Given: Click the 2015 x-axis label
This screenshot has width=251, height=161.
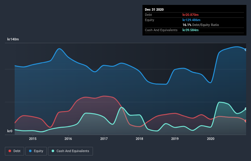Looking at the screenshot, I should pos(33,139).
